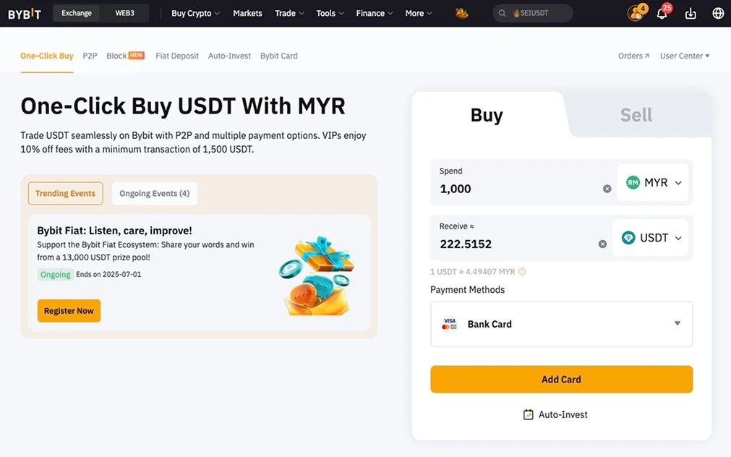
Task: Clear the Spend amount field
Action: coord(607,187)
